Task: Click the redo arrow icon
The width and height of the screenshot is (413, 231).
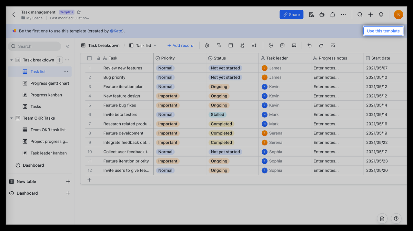Action: tap(321, 46)
